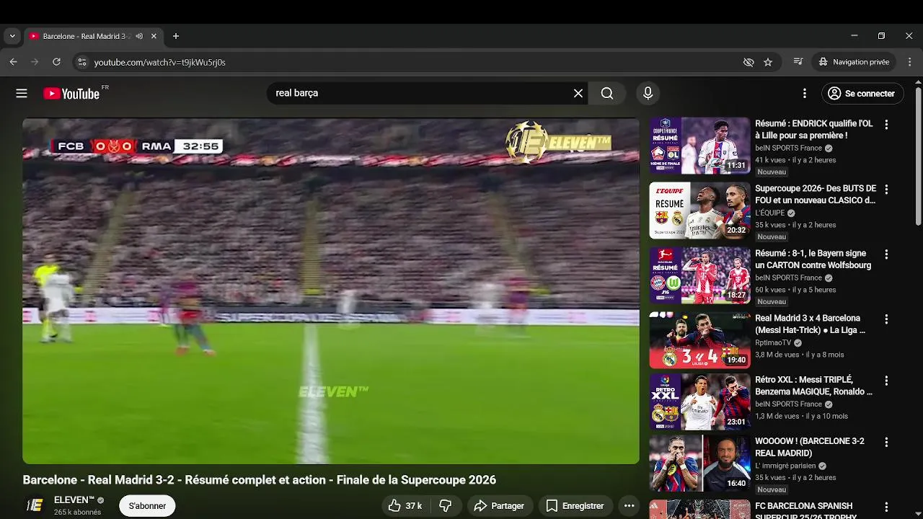Click the 265 k abonnés subscriber count
The image size is (923, 519).
[x=77, y=513]
